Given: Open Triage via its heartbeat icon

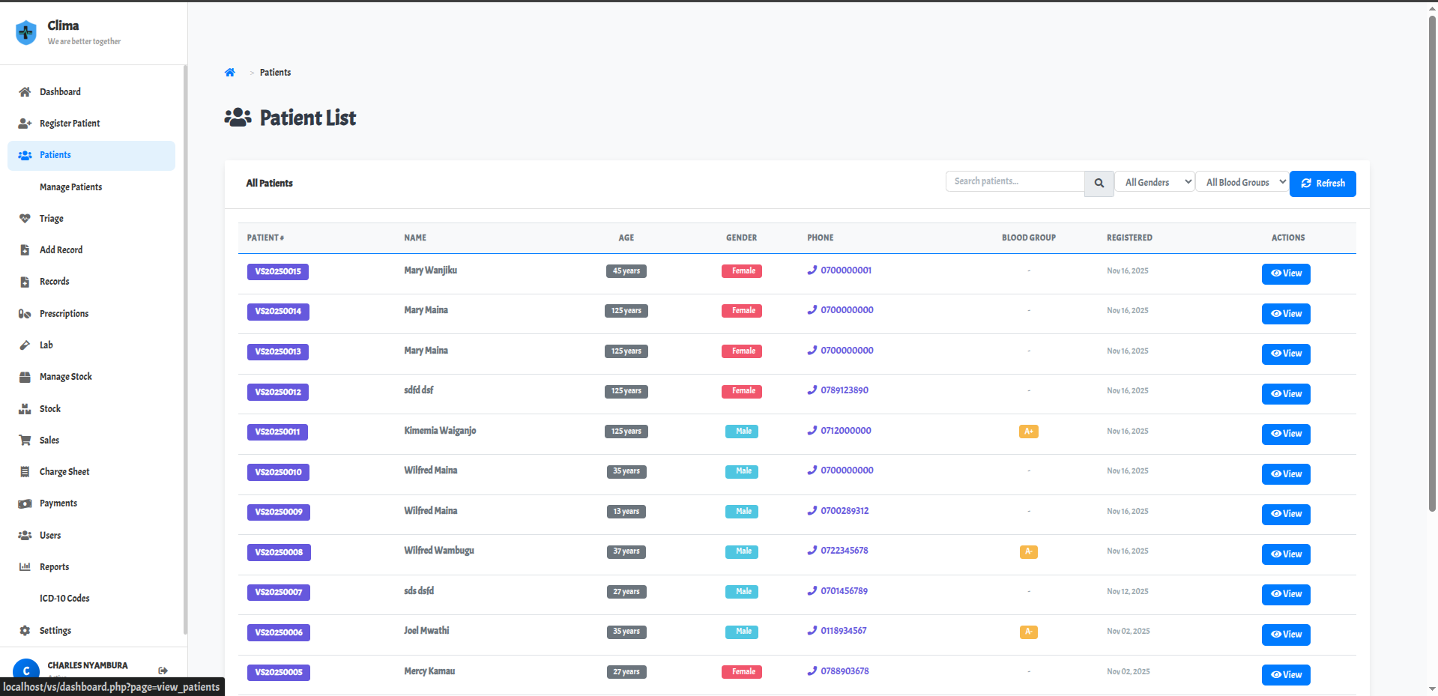Looking at the screenshot, I should tap(25, 219).
